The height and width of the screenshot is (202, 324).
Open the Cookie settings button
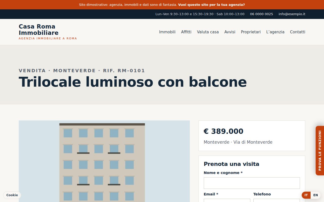[12, 195]
